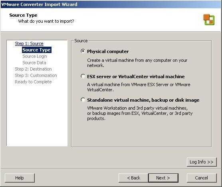Select the Physical computer radio button
Screen dimensions: 222x187
click(x=83, y=51)
